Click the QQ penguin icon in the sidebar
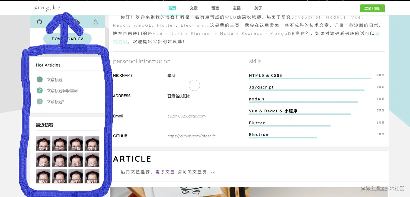This screenshot has width=410, height=197. point(96,22)
